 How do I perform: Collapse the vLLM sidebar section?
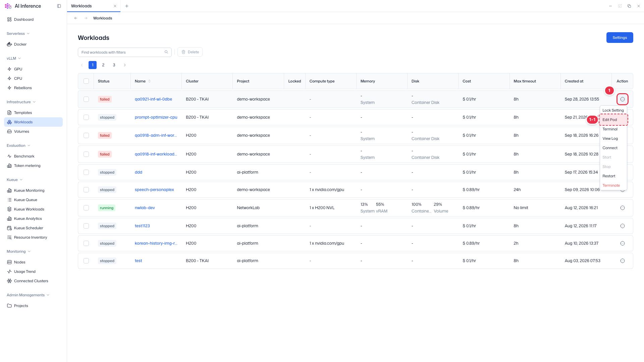[x=14, y=58]
